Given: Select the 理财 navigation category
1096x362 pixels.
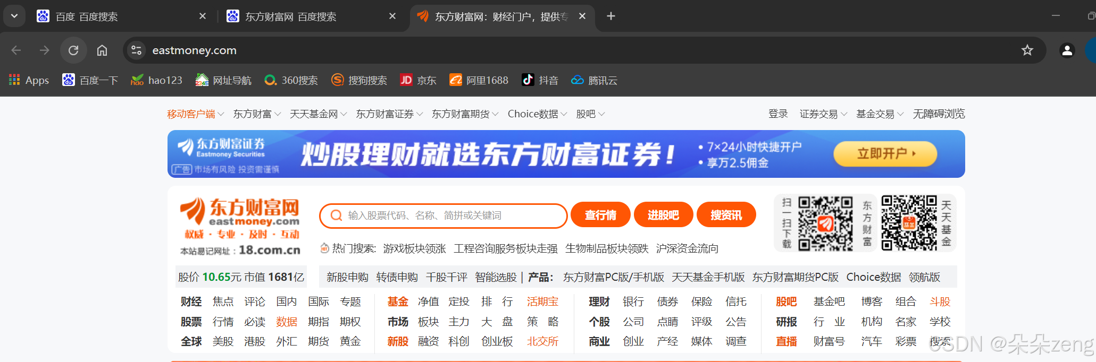Looking at the screenshot, I should click(x=599, y=301).
